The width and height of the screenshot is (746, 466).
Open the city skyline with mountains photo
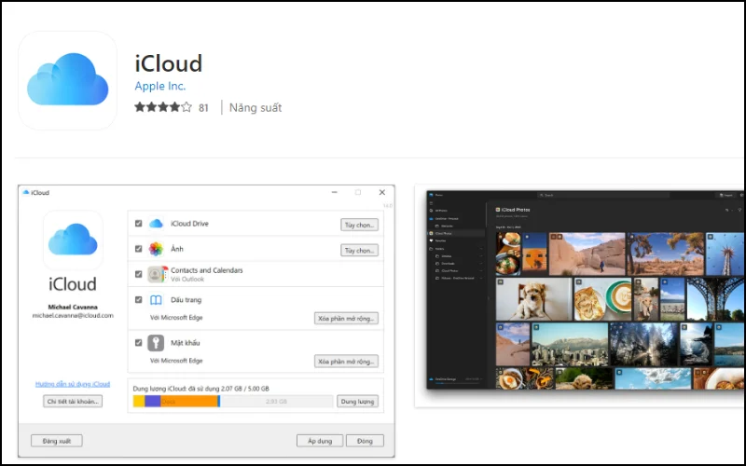coord(570,344)
